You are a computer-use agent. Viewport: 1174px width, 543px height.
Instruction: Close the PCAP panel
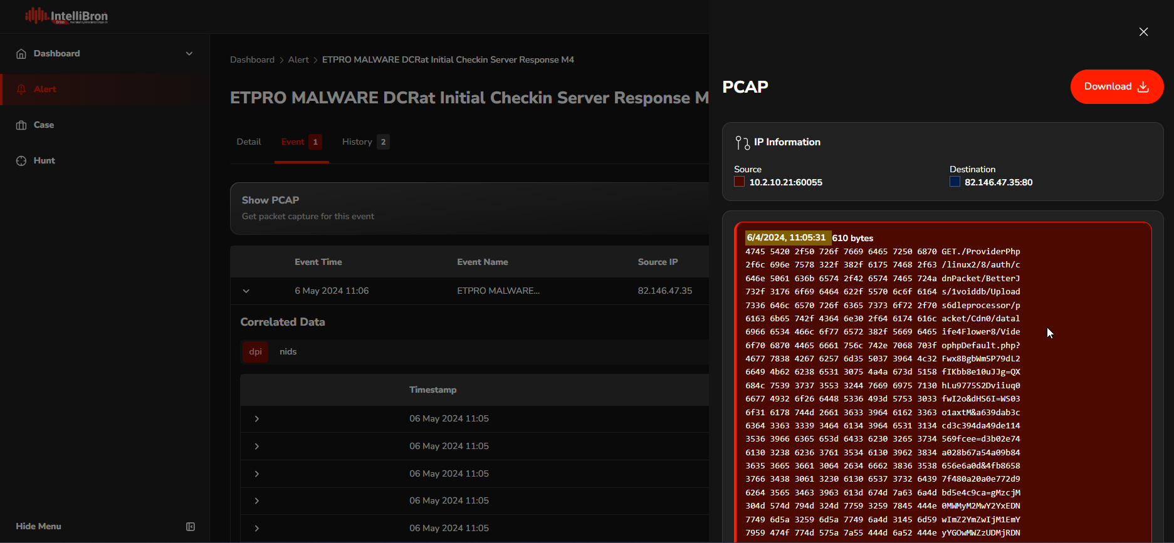pos(1143,32)
